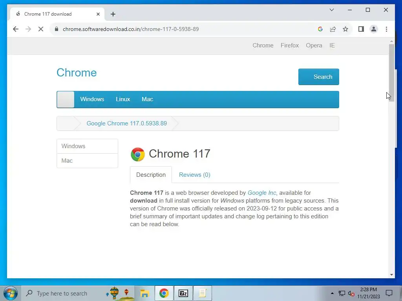Open a new browser tab

point(113,14)
